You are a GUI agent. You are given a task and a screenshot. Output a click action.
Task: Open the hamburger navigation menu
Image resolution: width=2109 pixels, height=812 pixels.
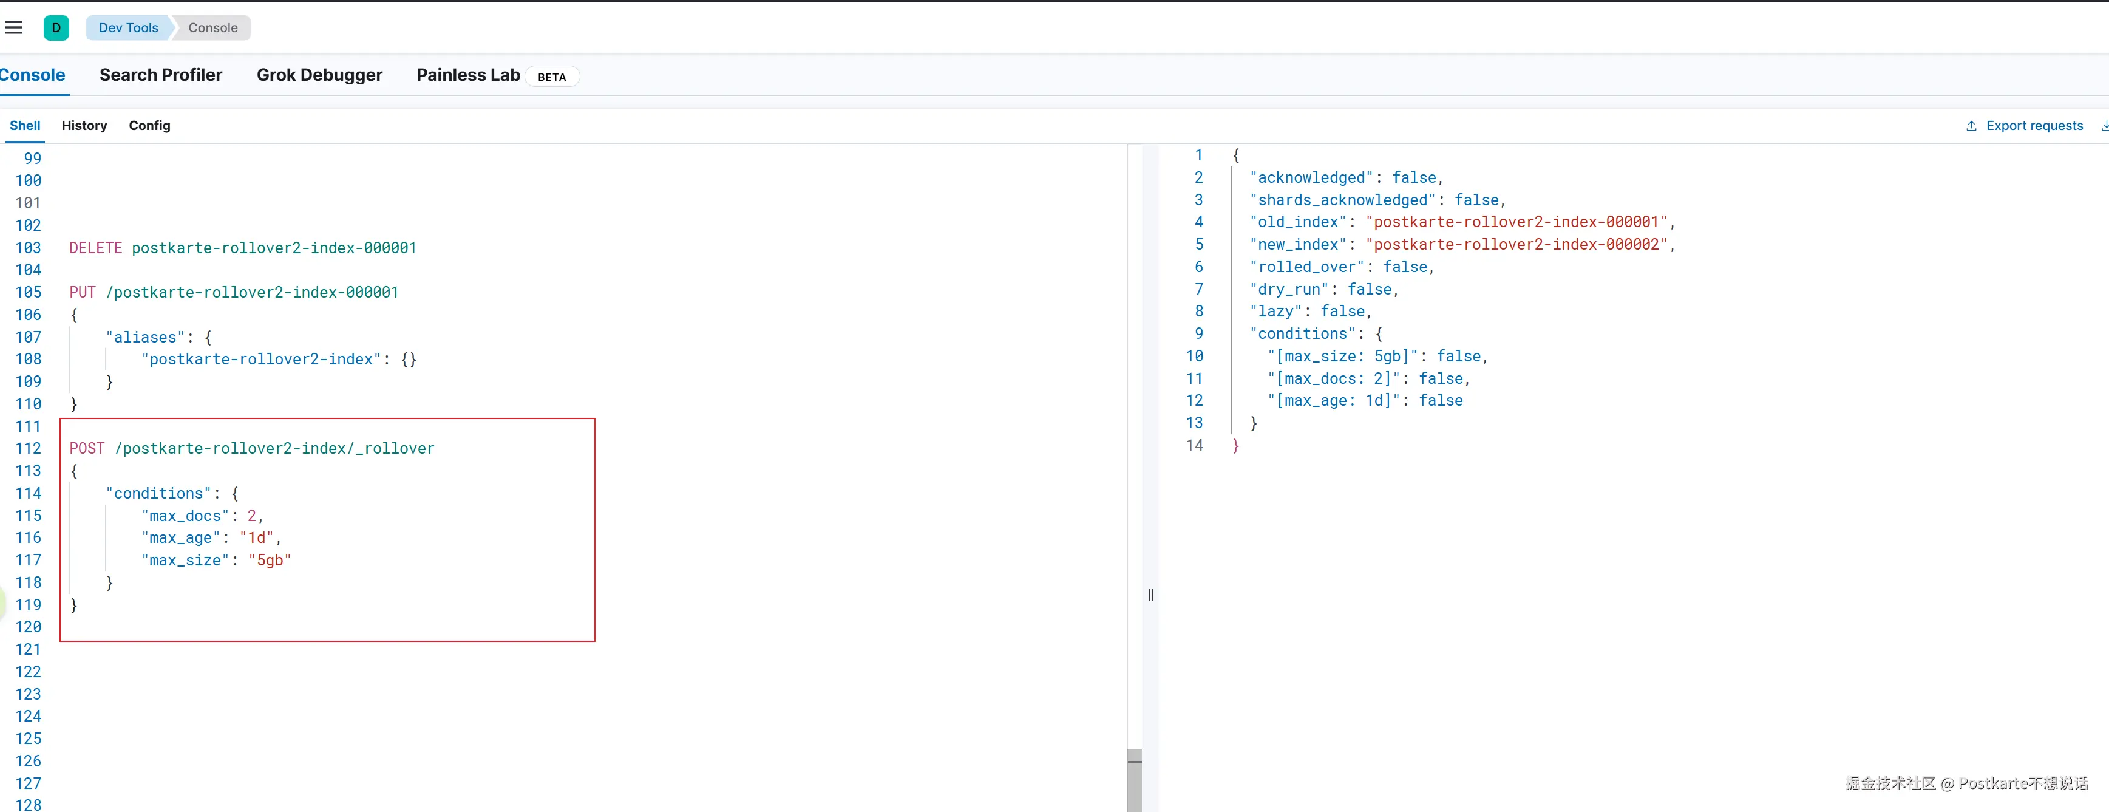[x=14, y=27]
